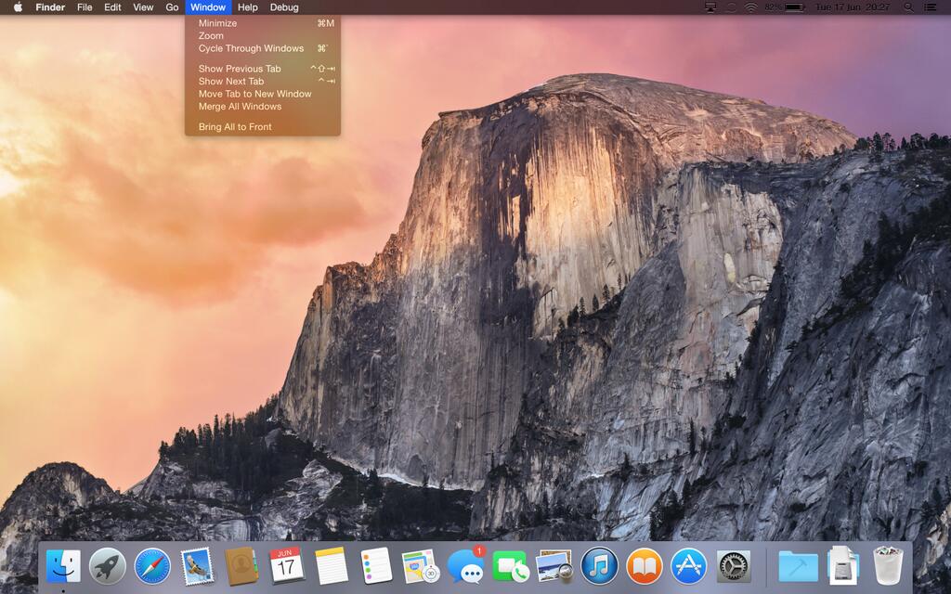Open Messages with the unread badge

pos(464,566)
